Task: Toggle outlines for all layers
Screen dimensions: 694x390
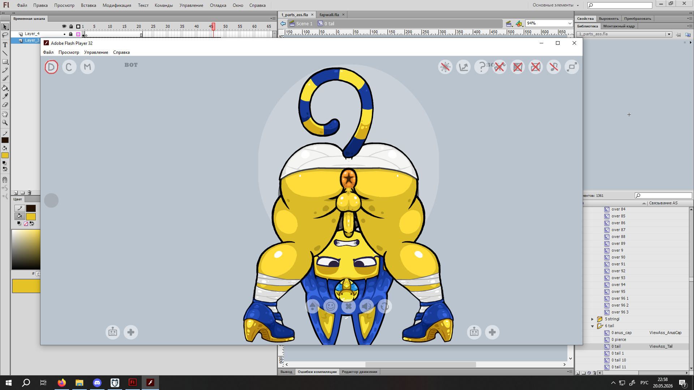Action: pyautogui.click(x=78, y=26)
